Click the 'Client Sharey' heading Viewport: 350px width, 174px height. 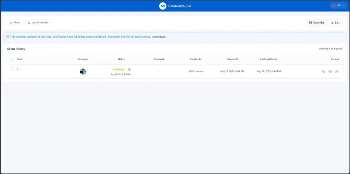click(x=16, y=49)
